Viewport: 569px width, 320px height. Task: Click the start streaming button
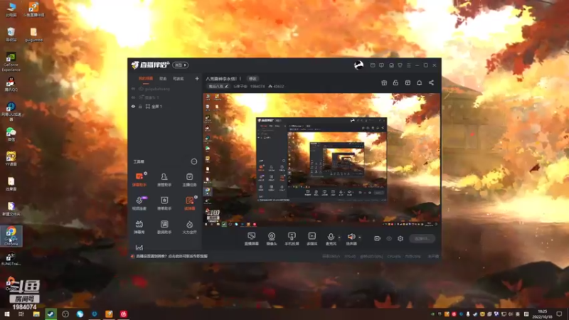422,238
